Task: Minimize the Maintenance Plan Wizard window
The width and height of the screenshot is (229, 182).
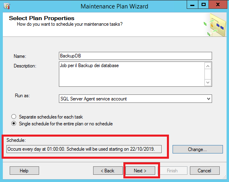Action: click(x=192, y=5)
